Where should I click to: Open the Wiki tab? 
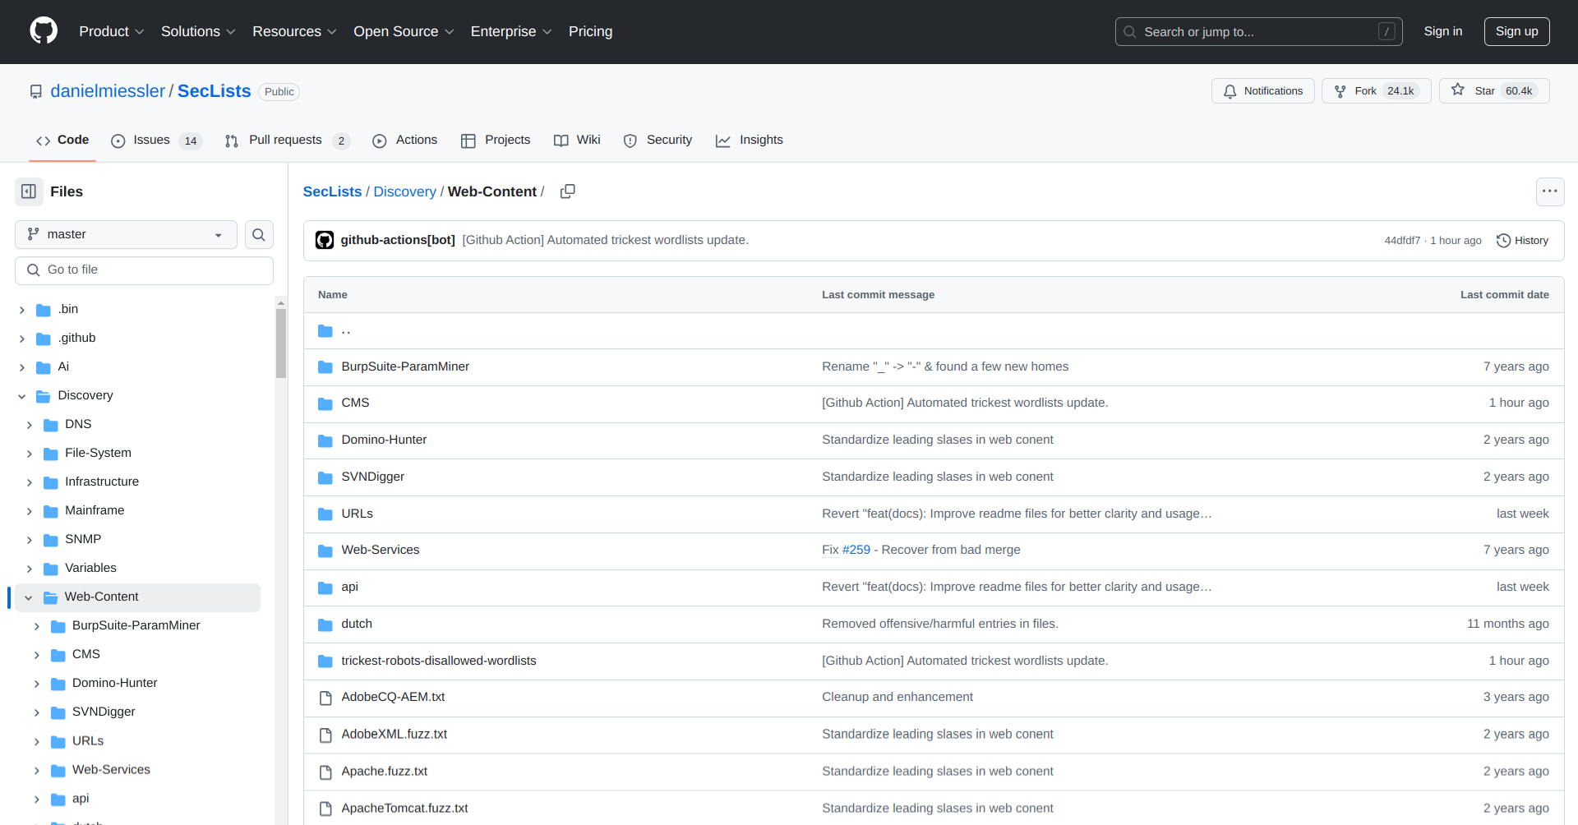pyautogui.click(x=577, y=141)
